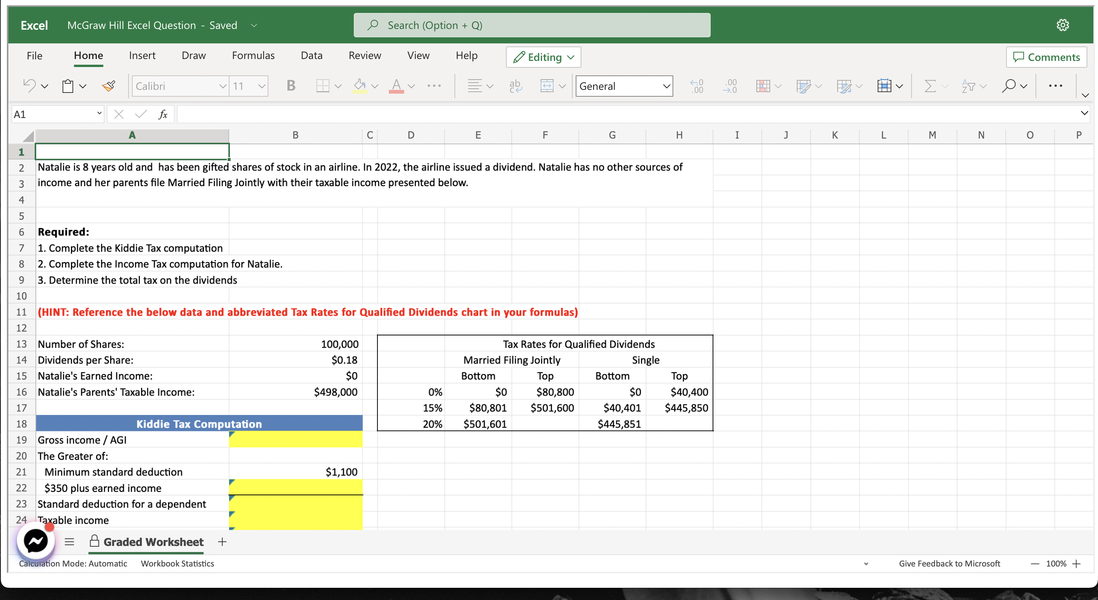Click the Wrap Text icon
The image size is (1098, 600).
(515, 86)
